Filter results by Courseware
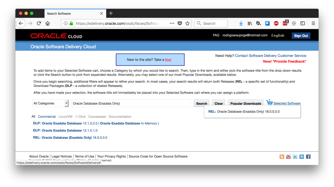This screenshot has width=334, height=187. pos(97,116)
